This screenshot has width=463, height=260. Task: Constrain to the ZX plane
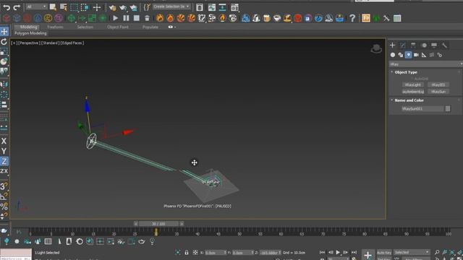[4, 171]
